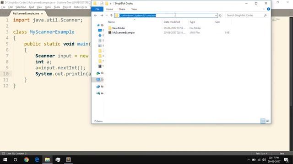Click the Sublime Text minimap

tap(276, 19)
